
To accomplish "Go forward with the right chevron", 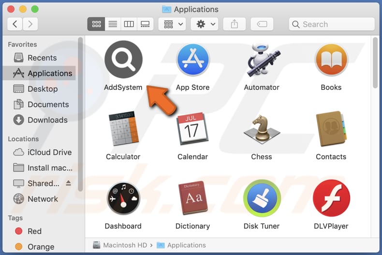I will coord(30,24).
